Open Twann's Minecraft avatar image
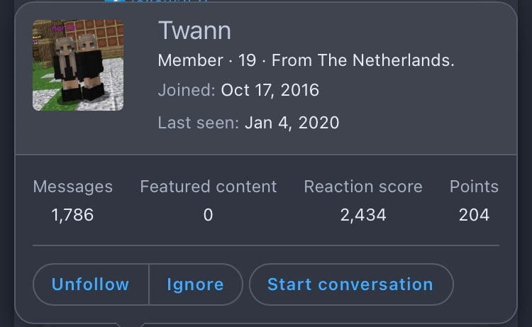The image size is (532, 327). [x=78, y=65]
